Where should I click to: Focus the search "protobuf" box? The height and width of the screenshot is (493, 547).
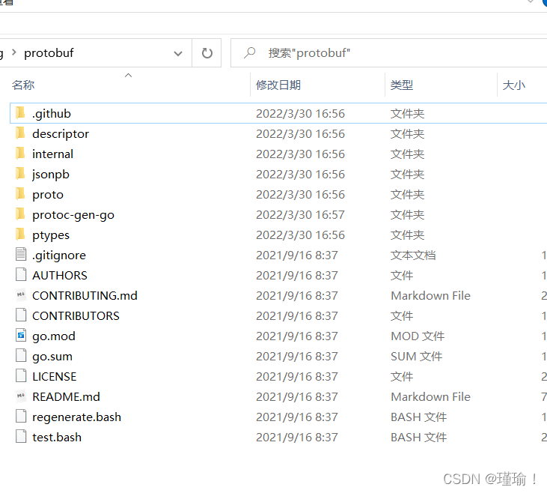tap(388, 53)
